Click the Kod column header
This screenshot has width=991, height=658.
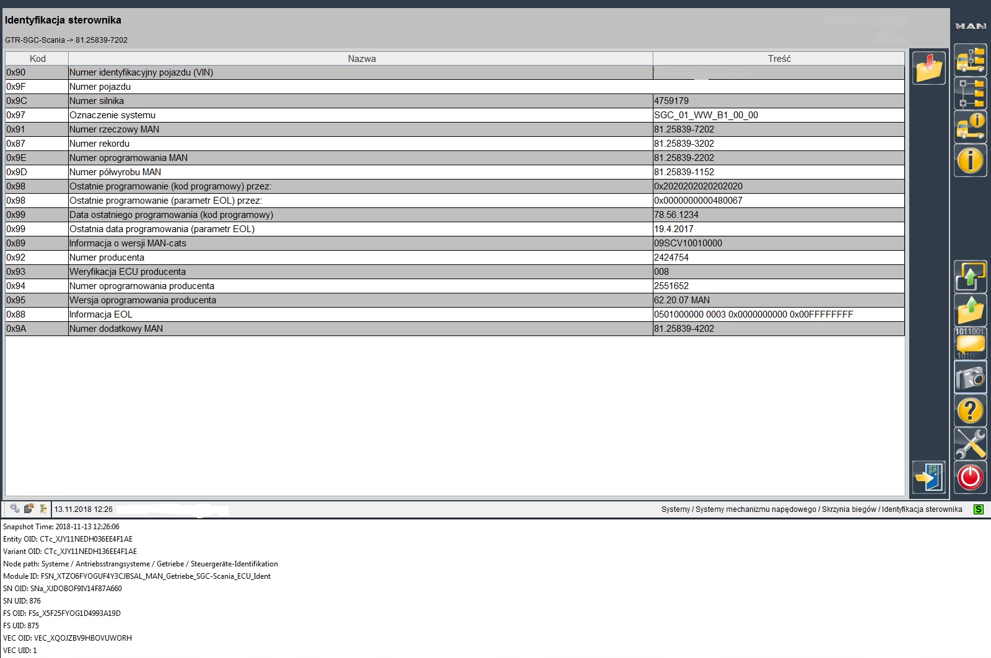click(37, 59)
